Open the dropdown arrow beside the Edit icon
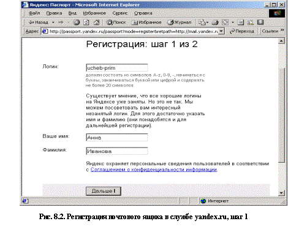This screenshot has width=288, height=232. click(x=233, y=22)
